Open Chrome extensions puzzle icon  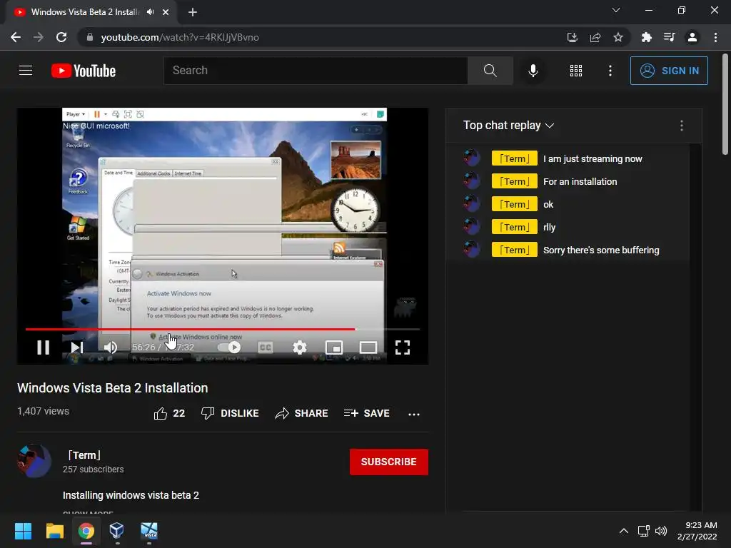pyautogui.click(x=646, y=37)
